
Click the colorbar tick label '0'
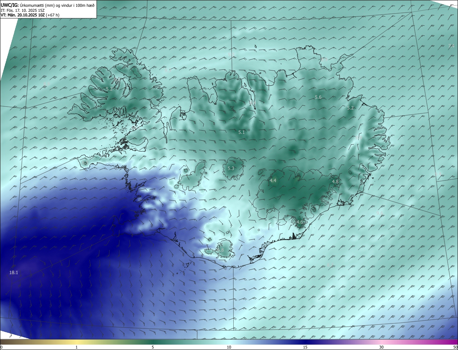coord(1,347)
